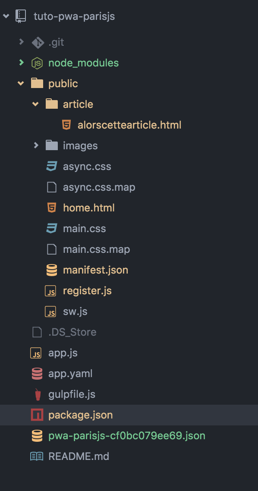Collapse the article folder

[x=35, y=104]
